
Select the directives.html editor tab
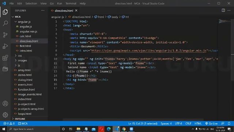64,11
